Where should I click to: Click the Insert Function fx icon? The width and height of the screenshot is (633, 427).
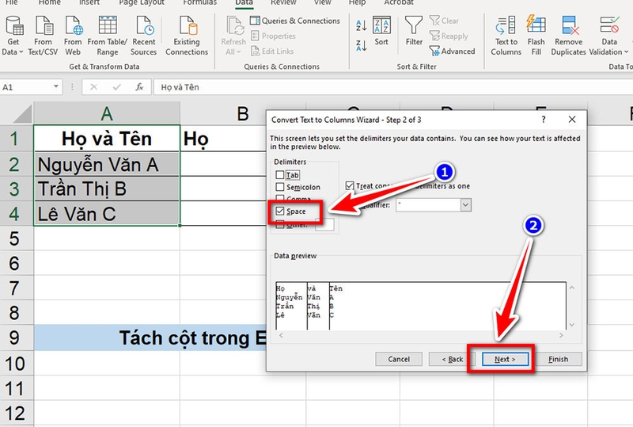point(139,87)
